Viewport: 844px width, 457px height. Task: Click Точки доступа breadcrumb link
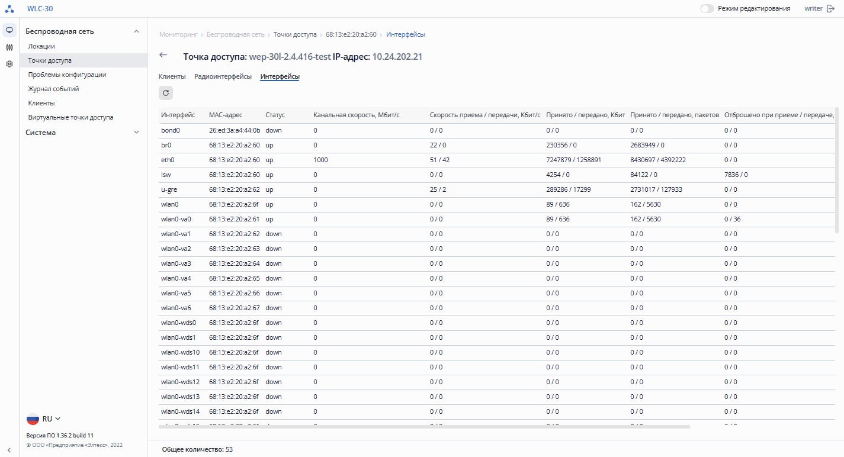pyautogui.click(x=294, y=34)
